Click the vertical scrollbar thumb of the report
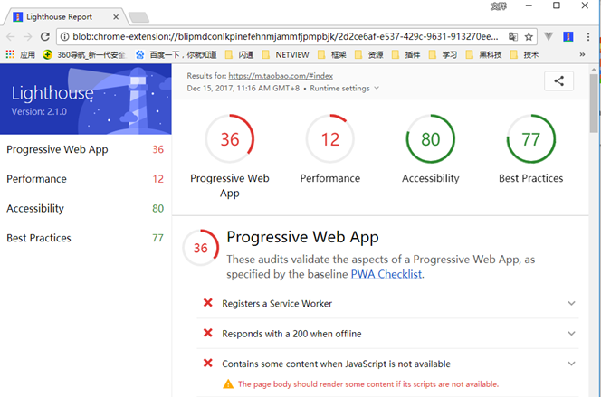Viewport: 601px width, 397px height. [x=594, y=103]
